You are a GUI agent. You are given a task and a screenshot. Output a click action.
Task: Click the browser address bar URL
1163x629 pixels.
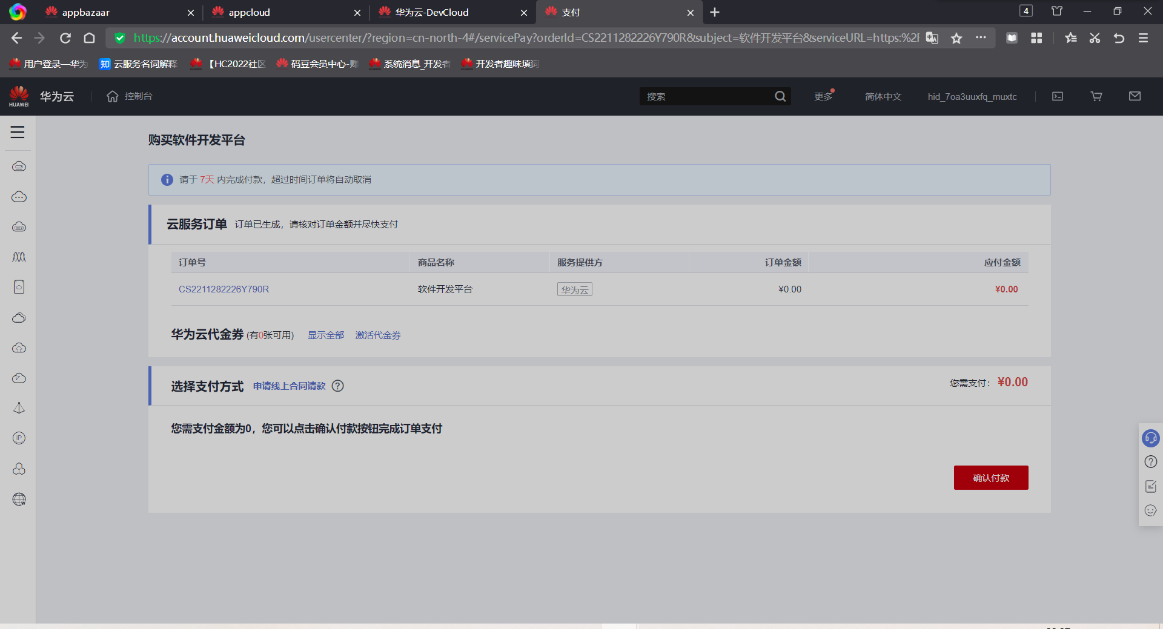click(526, 38)
